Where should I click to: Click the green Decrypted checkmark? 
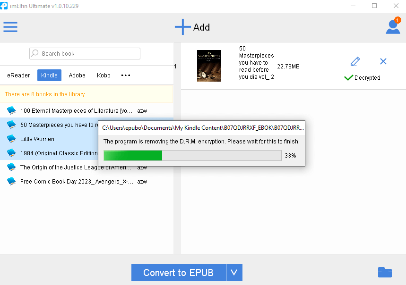pyautogui.click(x=348, y=77)
